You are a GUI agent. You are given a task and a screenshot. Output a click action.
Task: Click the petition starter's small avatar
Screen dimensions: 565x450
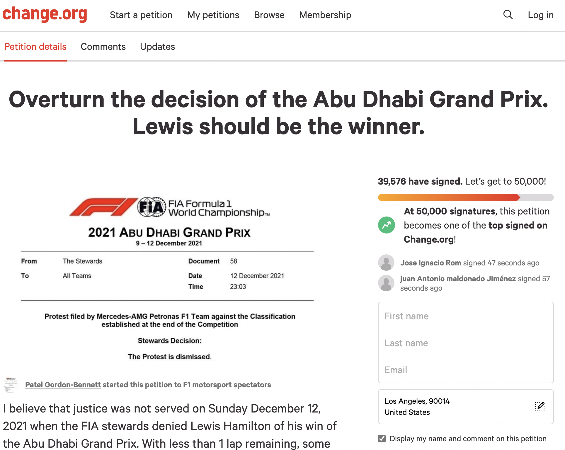click(x=11, y=385)
